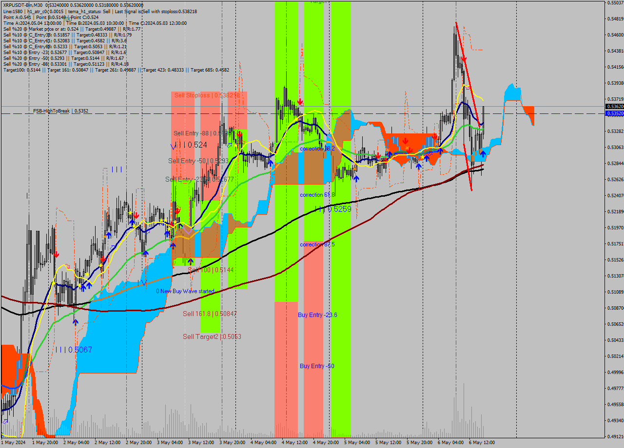This screenshot has height=448, width=624.
Task: Click the 0.54600 price axis value
Action: click(x=615, y=35)
